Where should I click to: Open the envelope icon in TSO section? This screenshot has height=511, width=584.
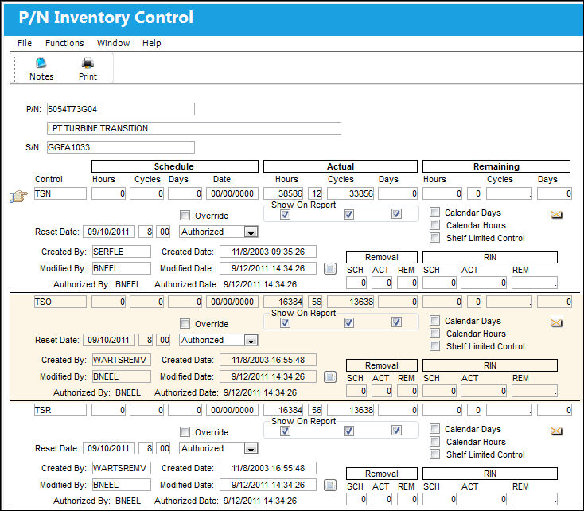pos(556,322)
